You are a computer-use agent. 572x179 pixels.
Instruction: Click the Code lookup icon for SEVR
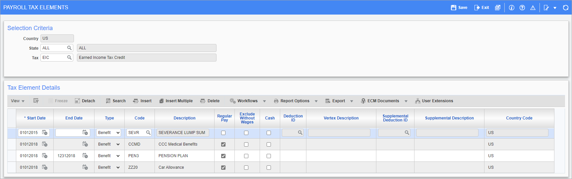(x=148, y=133)
